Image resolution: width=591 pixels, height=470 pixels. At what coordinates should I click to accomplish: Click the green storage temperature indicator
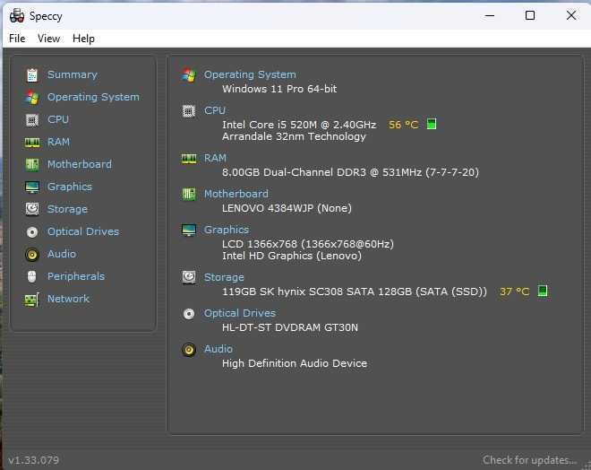543,292
